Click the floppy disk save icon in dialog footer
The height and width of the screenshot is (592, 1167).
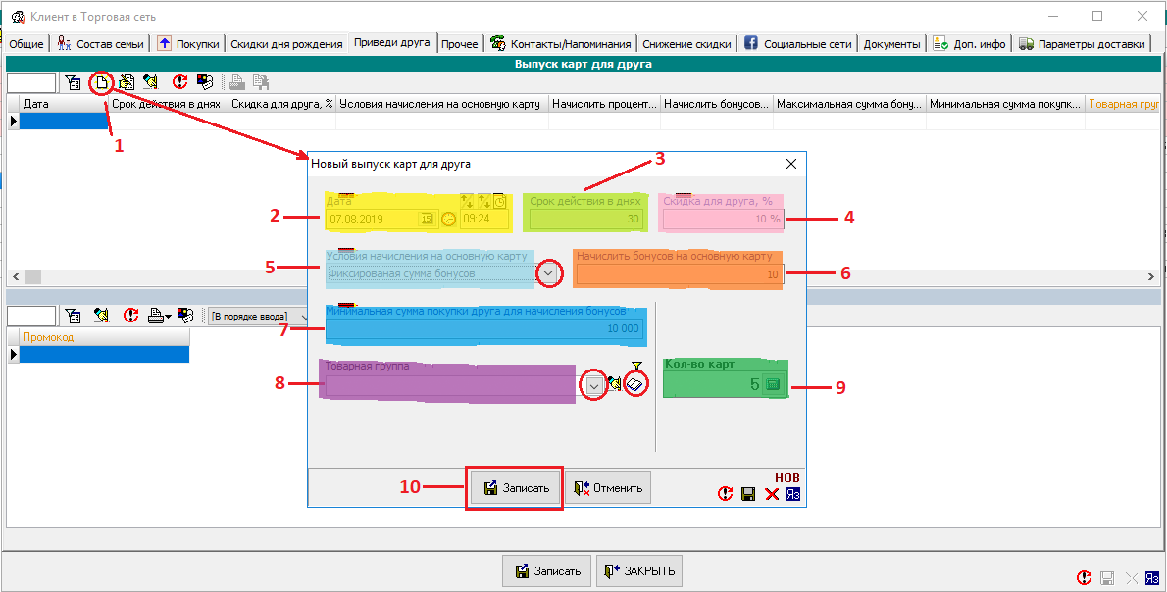click(748, 494)
